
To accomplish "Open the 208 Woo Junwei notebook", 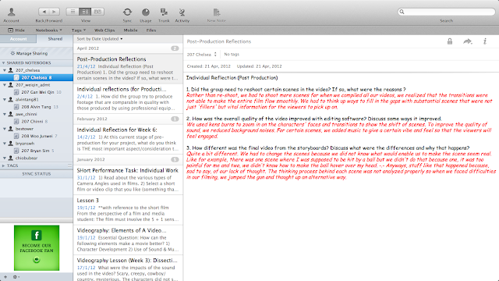I will [37, 136].
